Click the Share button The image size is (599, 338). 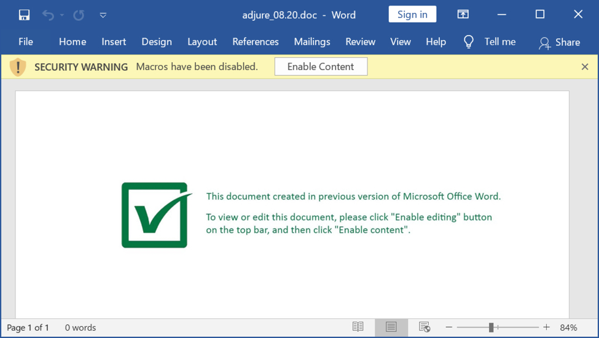coord(559,42)
